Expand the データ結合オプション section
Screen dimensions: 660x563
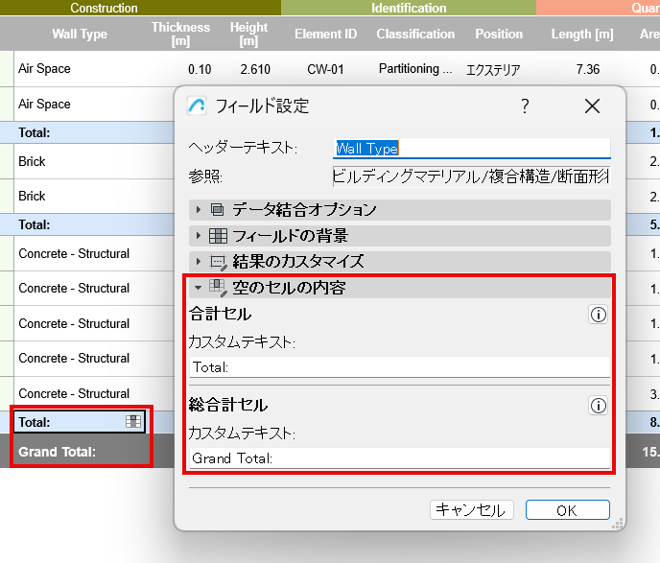199,209
